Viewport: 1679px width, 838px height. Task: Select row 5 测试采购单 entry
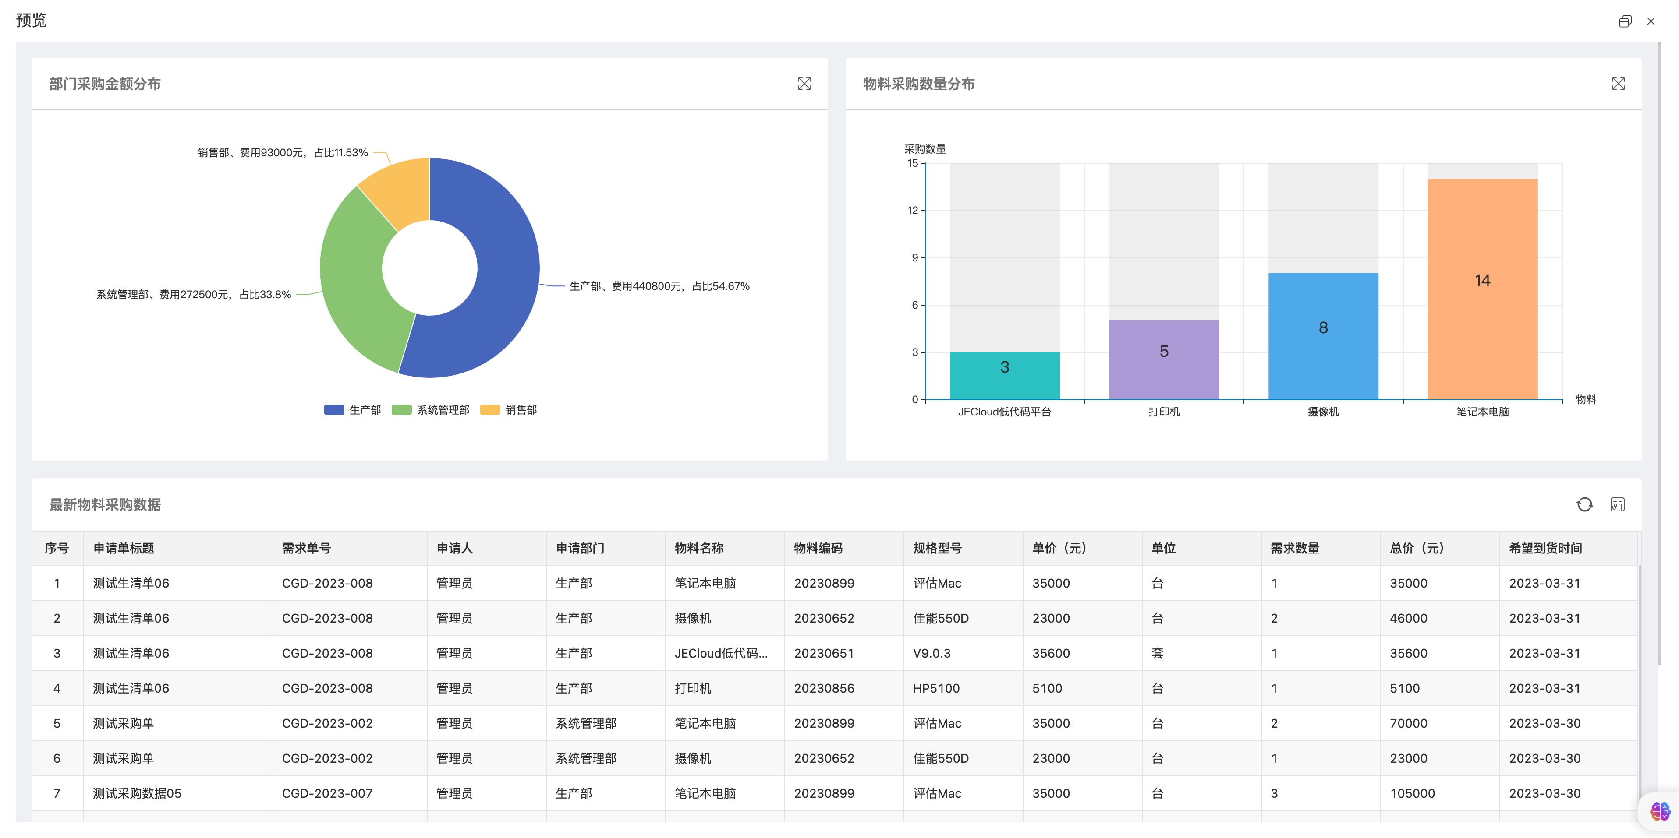(x=123, y=723)
